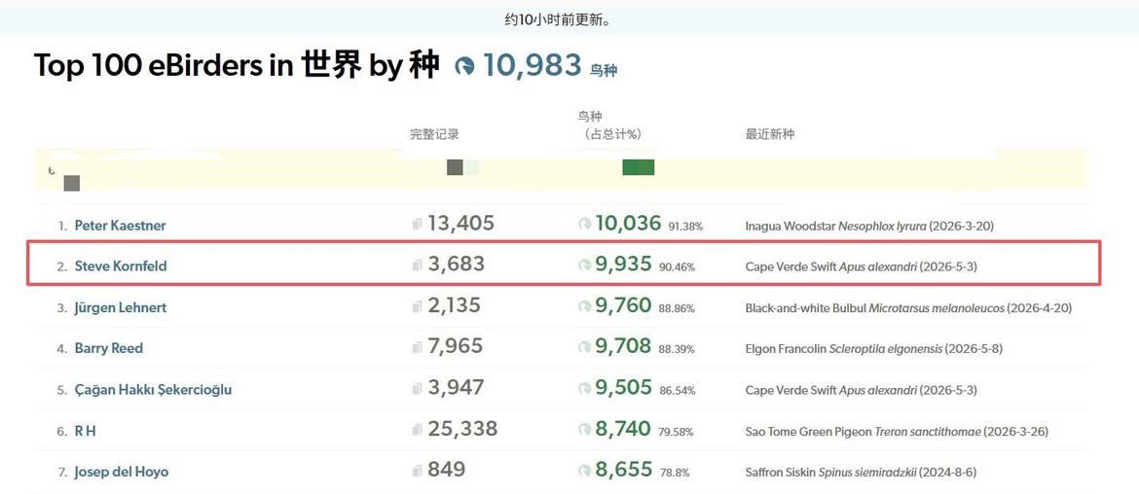Click Barry Reed's checklist count 7,965
The image size is (1139, 494).
(455, 347)
